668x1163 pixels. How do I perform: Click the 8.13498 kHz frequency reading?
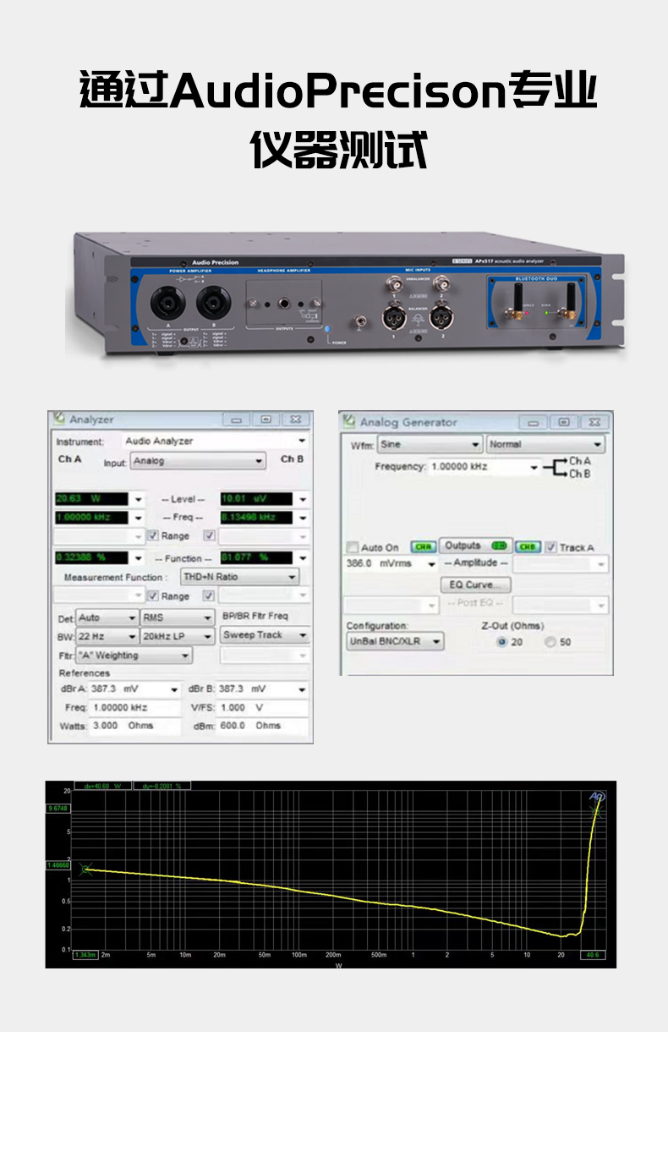(256, 517)
